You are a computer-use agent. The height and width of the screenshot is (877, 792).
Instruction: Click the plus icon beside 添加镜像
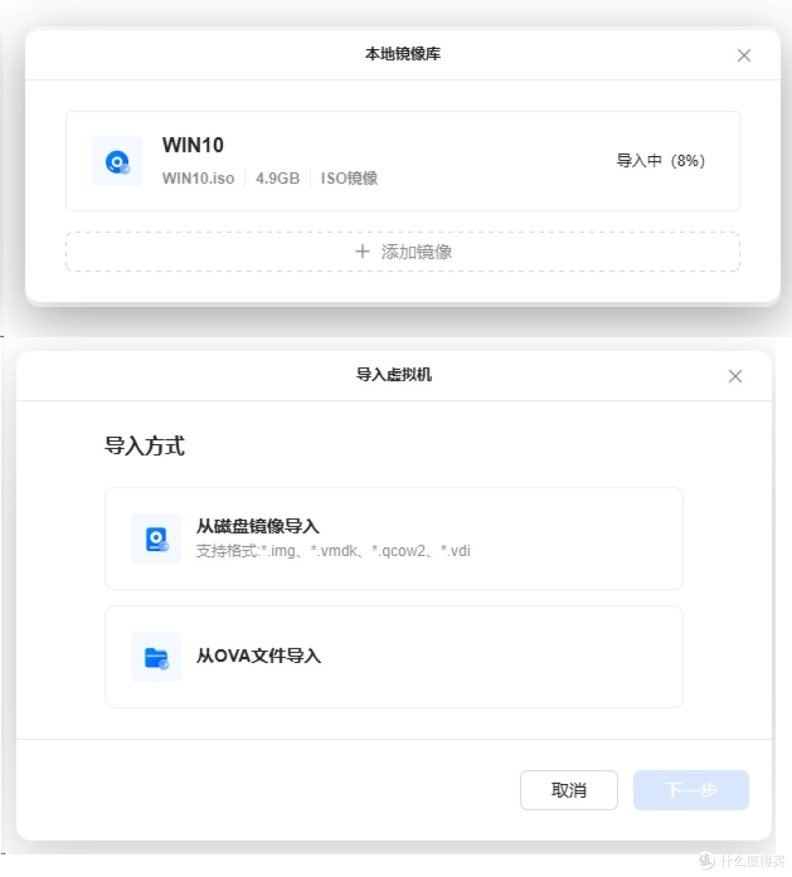(363, 252)
